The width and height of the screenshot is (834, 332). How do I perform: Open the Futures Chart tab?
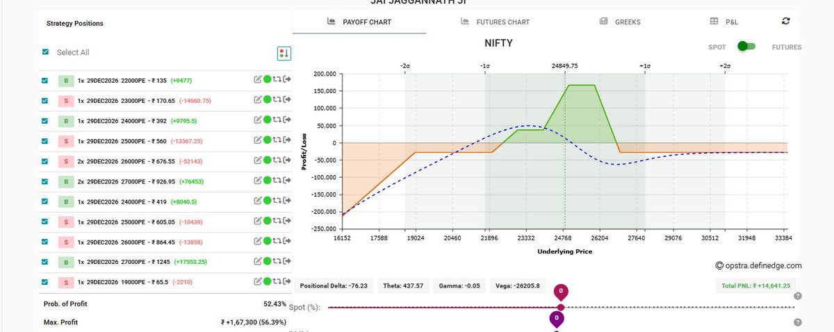pos(495,22)
